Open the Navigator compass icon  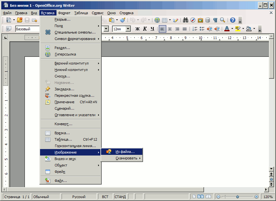[x=193, y=20]
